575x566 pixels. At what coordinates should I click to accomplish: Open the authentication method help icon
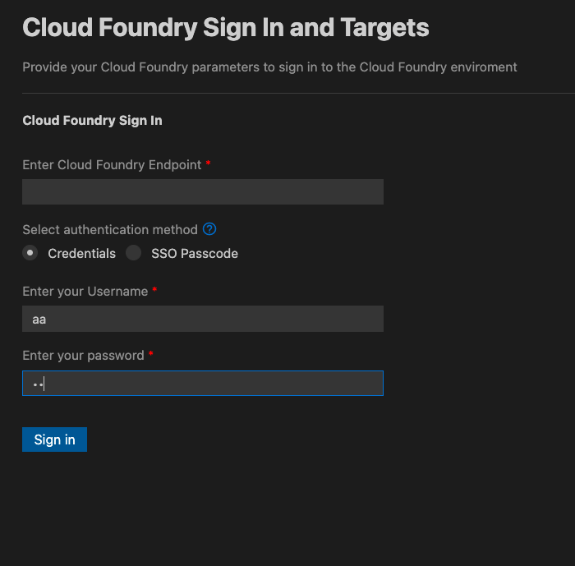(209, 229)
